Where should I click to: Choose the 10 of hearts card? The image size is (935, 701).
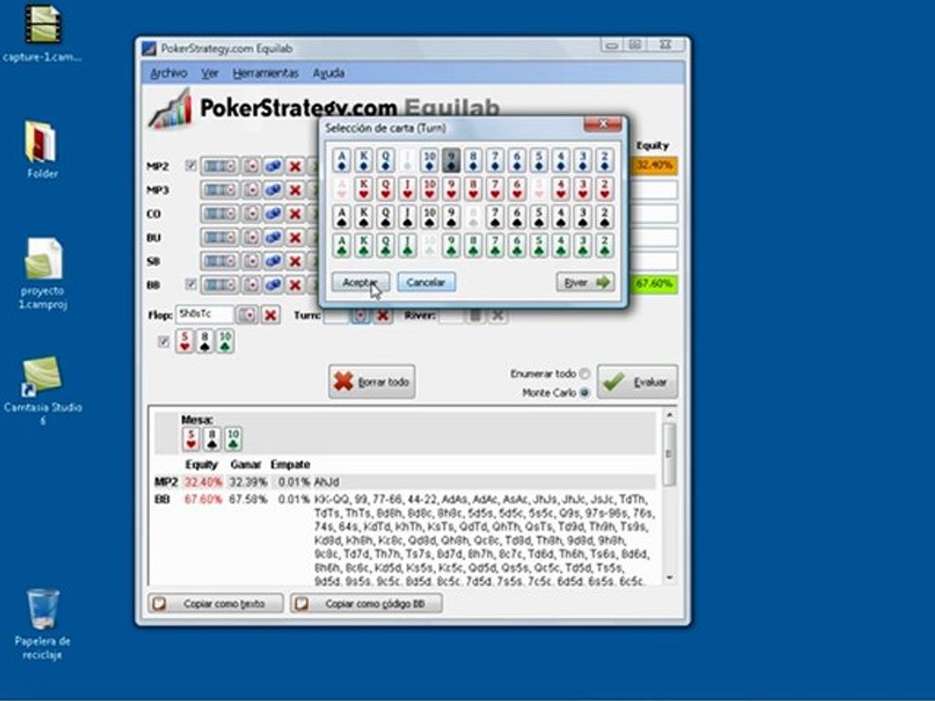point(430,189)
